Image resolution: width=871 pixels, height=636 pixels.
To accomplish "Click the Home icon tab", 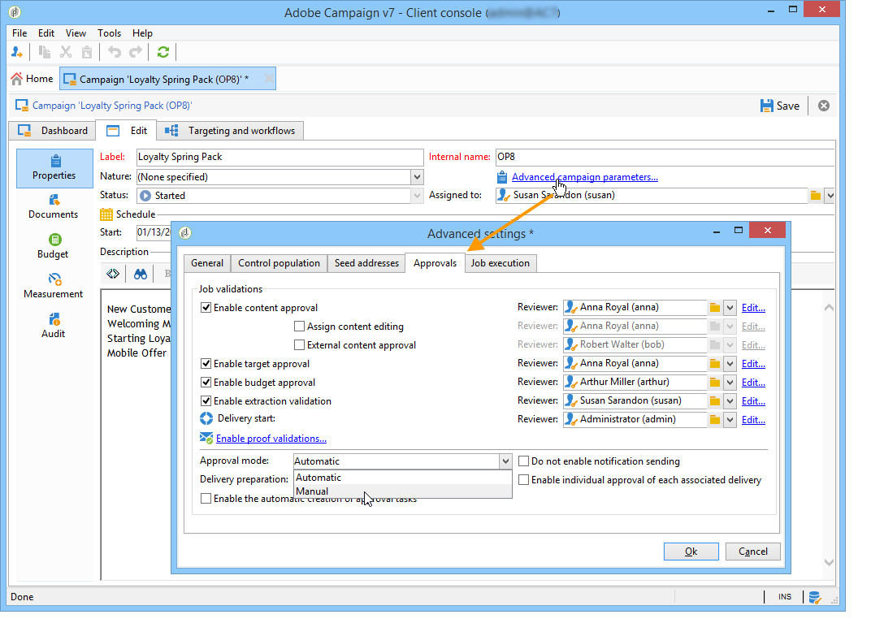I will [32, 79].
